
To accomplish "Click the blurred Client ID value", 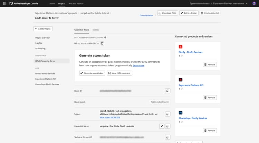I will click(x=115, y=91).
